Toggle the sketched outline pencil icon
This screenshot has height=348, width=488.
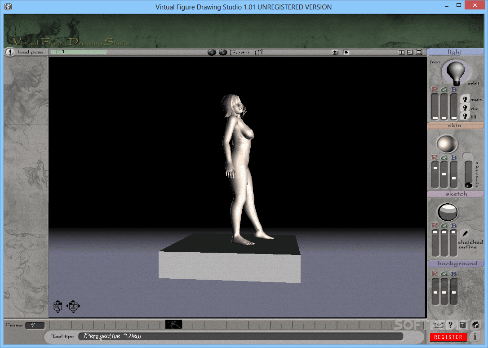(x=465, y=233)
